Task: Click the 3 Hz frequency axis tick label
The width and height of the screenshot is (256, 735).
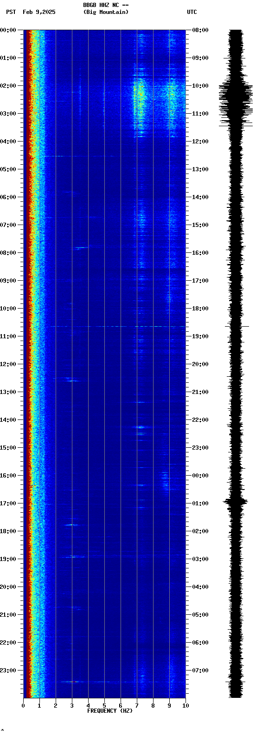Action: [72, 706]
